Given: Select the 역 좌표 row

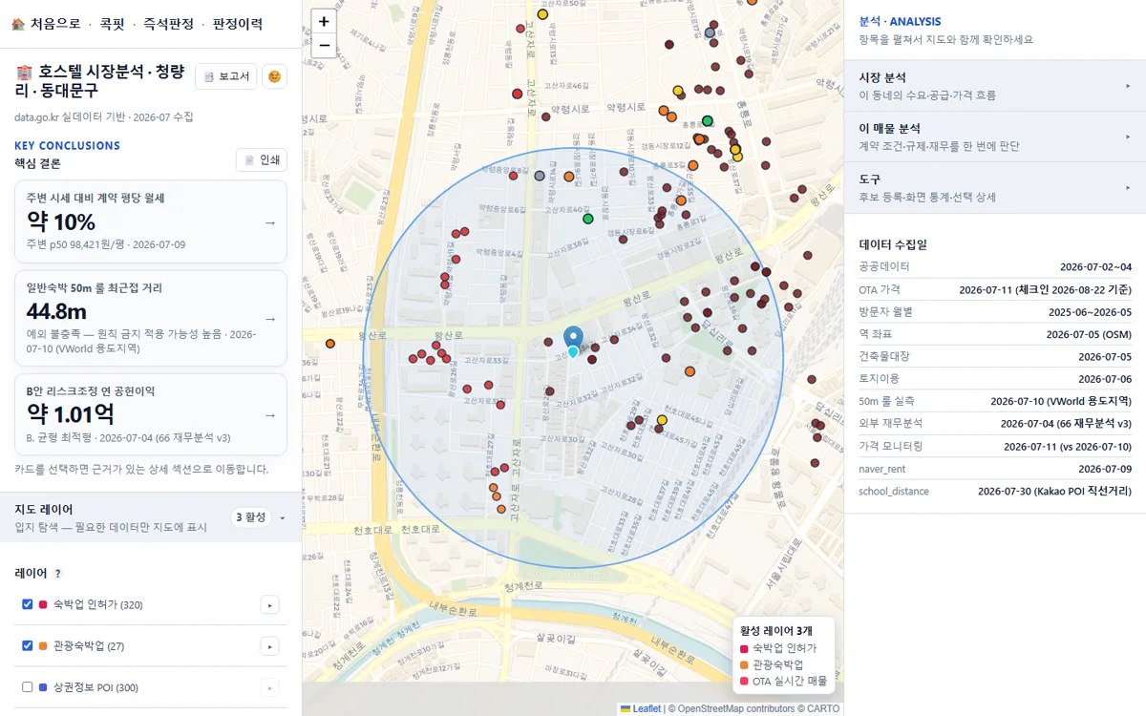Looking at the screenshot, I should coord(995,334).
